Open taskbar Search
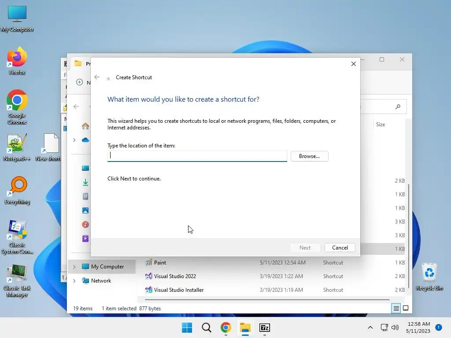Viewport: 451px width, 338px height. point(206,327)
